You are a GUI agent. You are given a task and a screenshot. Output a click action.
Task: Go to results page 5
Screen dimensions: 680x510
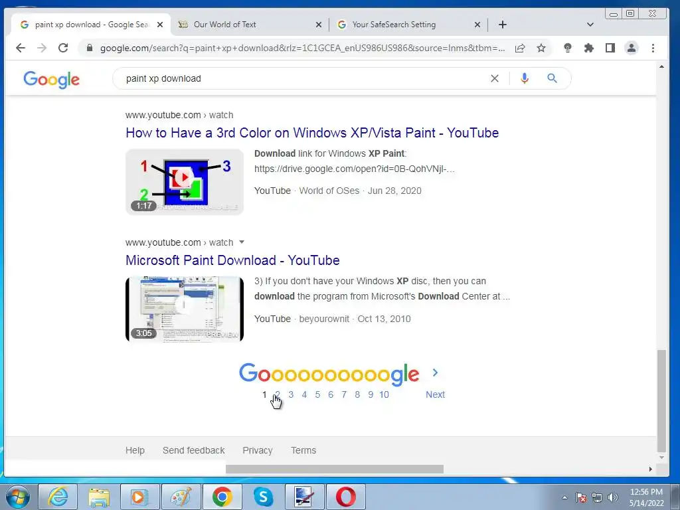317,394
